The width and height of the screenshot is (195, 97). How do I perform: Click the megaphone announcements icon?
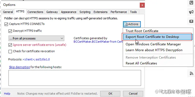tap(191, 12)
